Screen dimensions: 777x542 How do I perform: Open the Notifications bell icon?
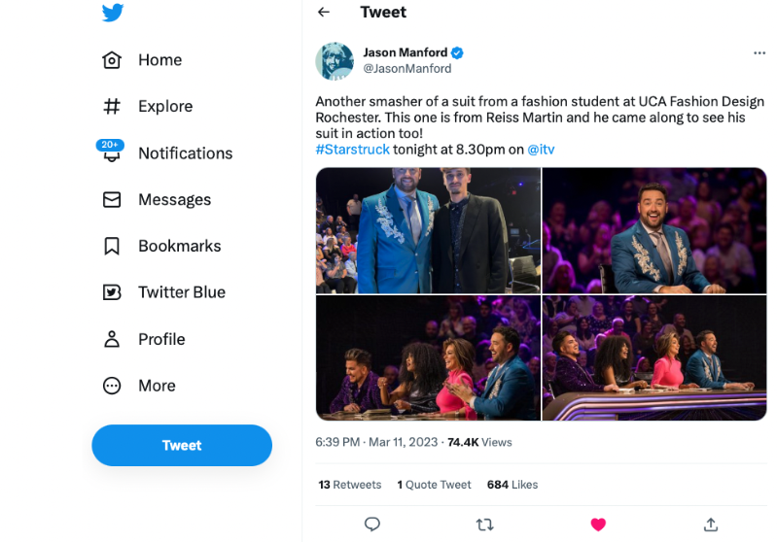coord(112,153)
